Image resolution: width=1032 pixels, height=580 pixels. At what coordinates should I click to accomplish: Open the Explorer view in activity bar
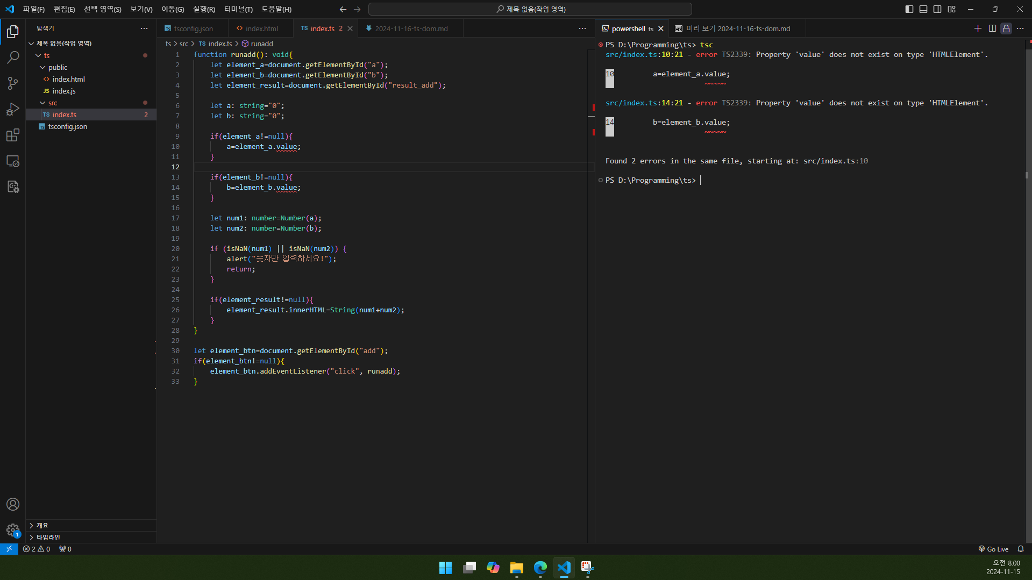click(x=13, y=32)
